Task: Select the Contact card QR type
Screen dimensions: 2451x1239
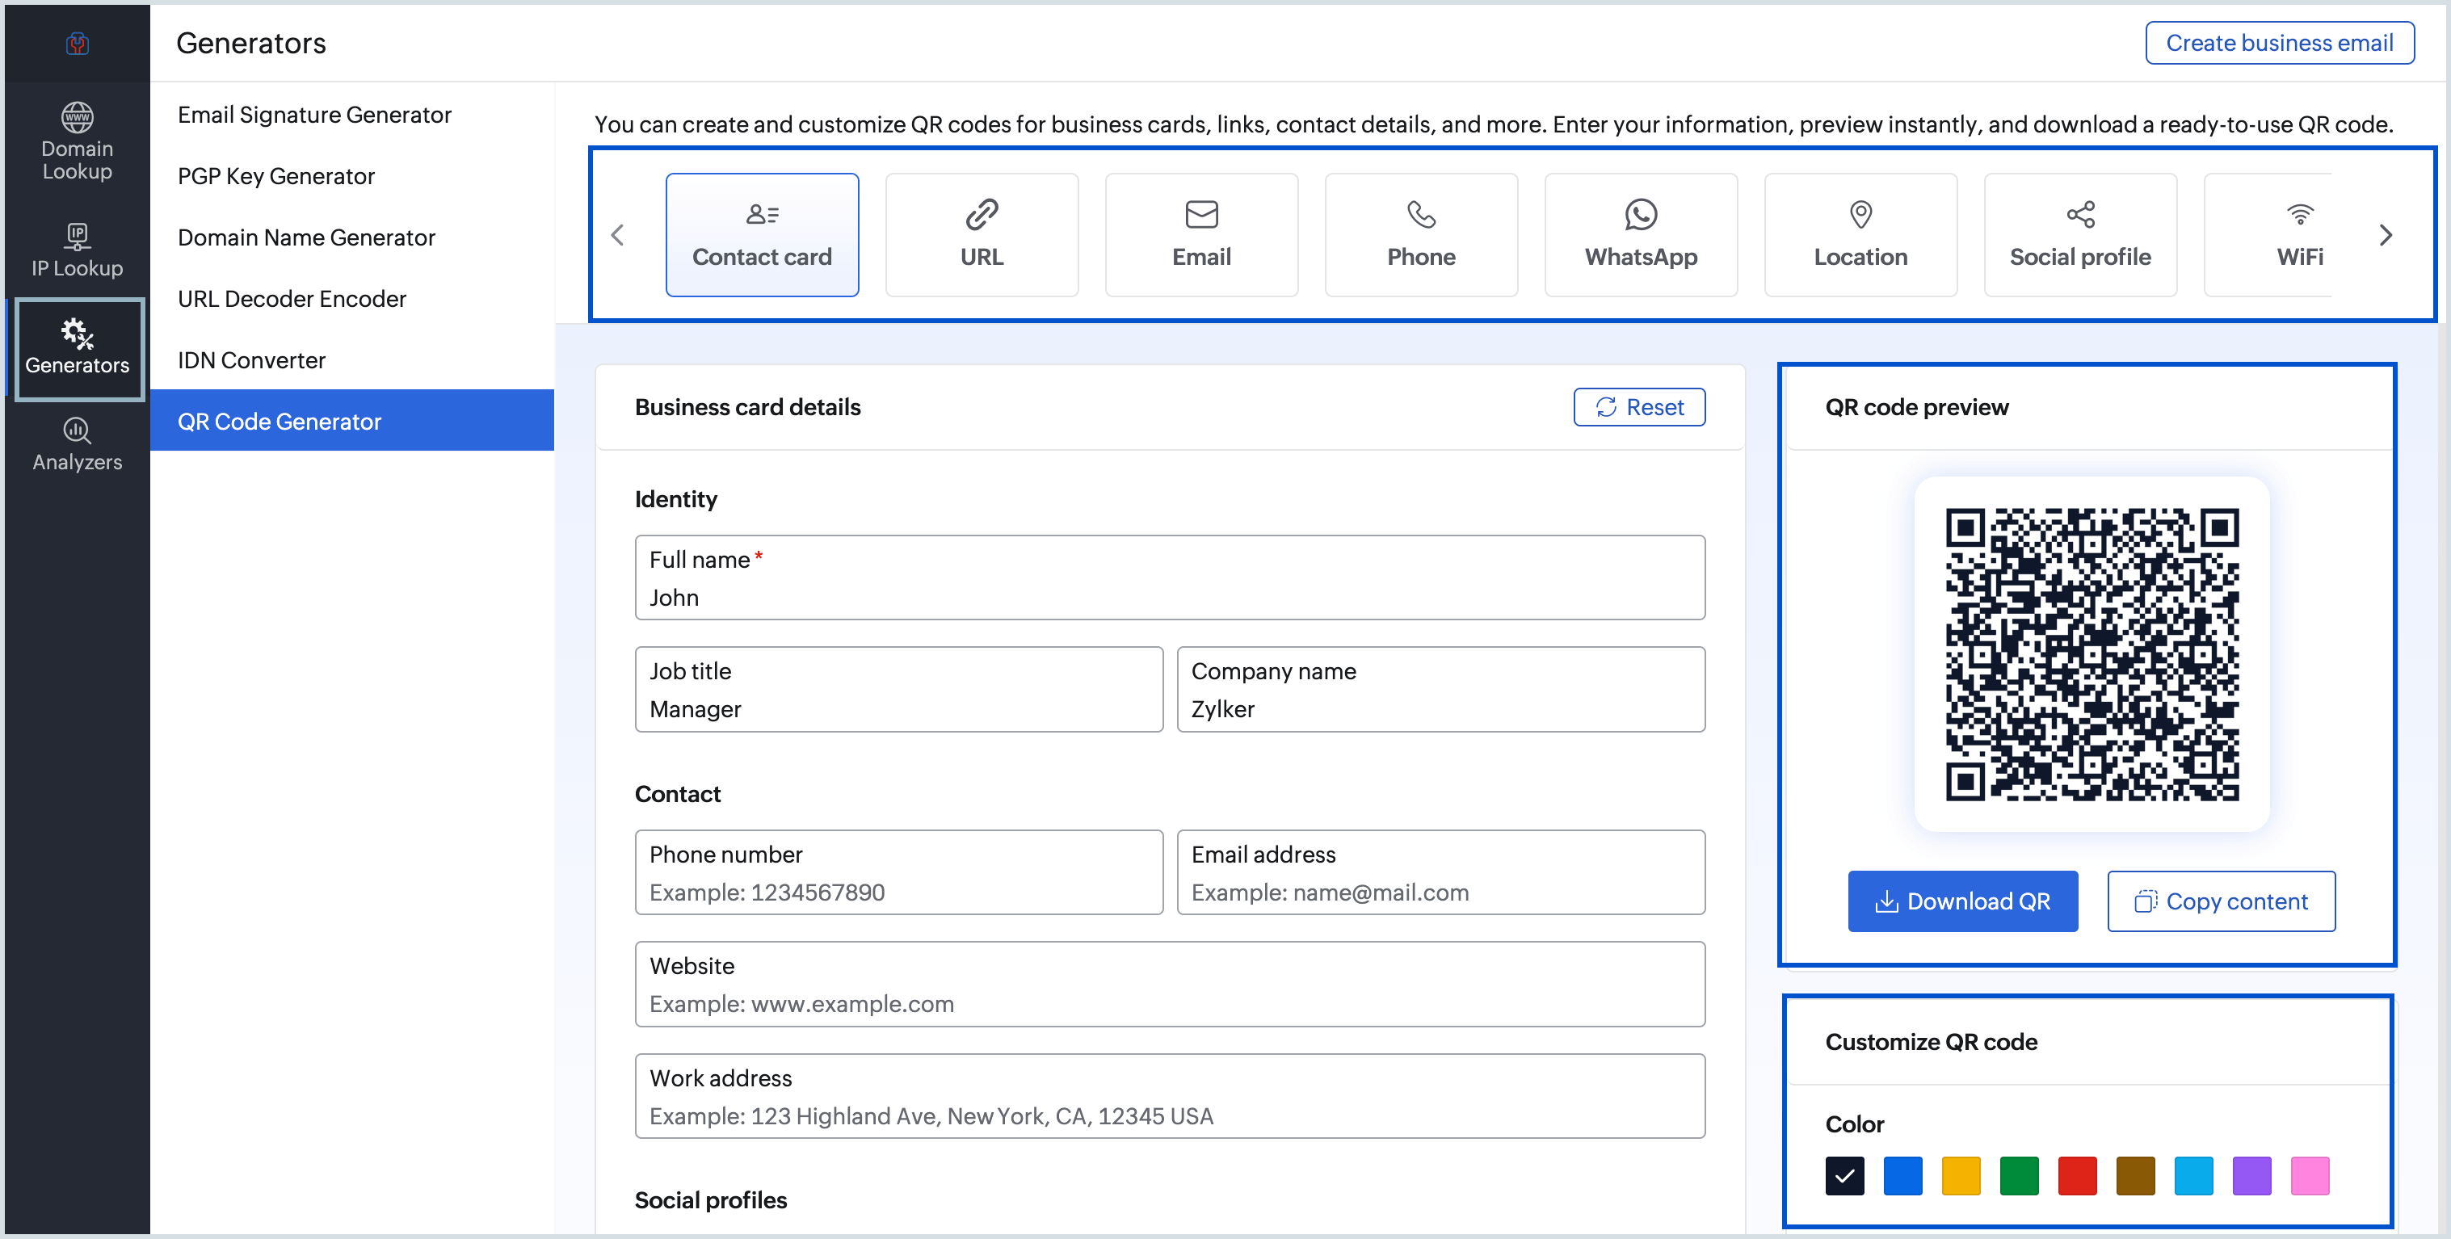Action: coord(762,234)
